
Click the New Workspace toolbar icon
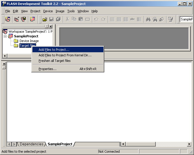8,19
